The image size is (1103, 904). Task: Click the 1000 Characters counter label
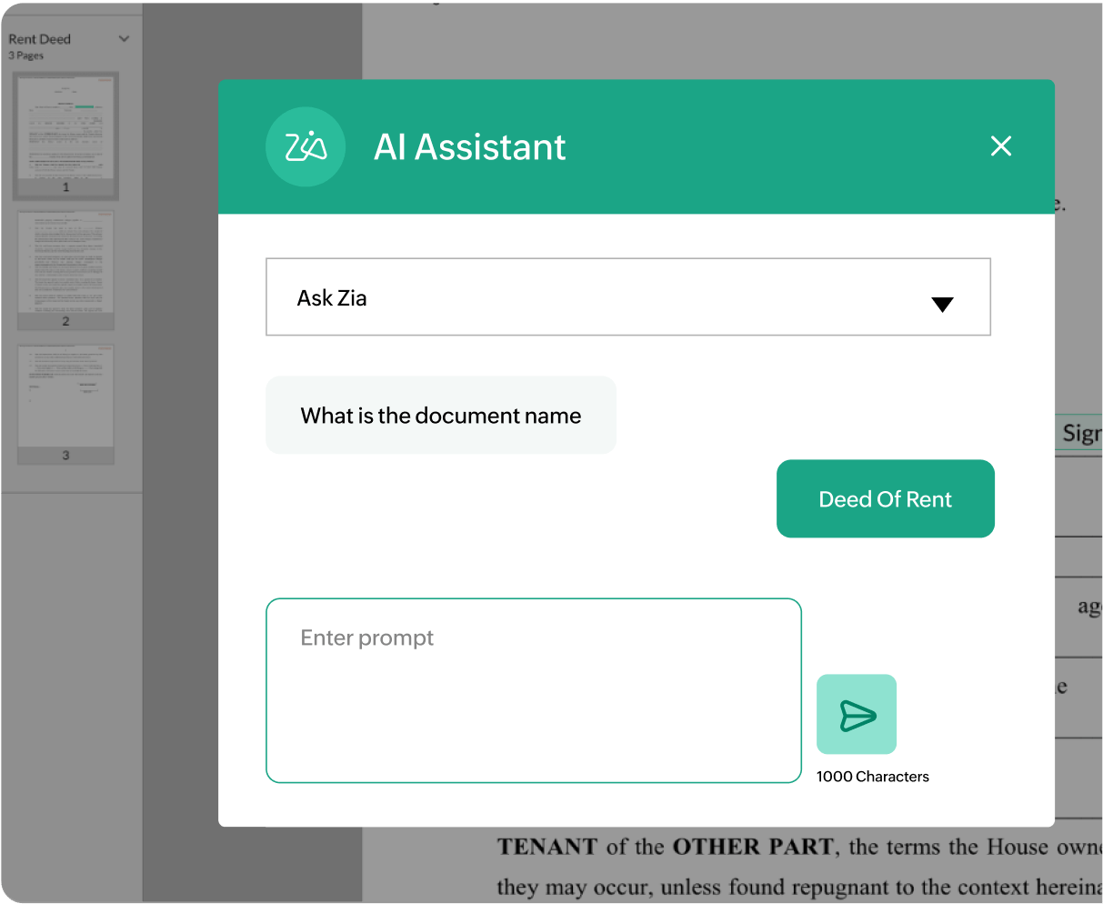tap(873, 777)
